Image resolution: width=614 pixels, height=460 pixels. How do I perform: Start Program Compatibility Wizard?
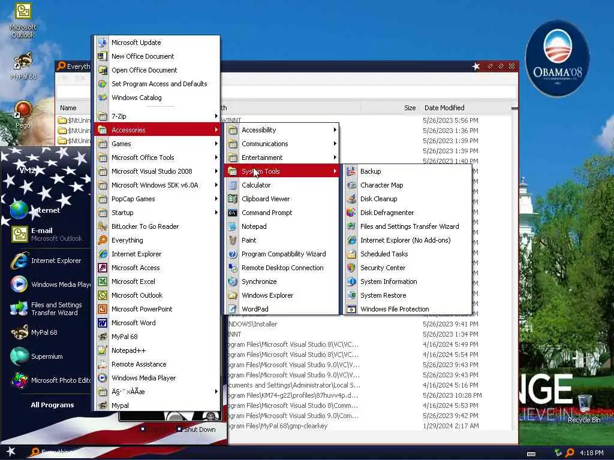(282, 254)
